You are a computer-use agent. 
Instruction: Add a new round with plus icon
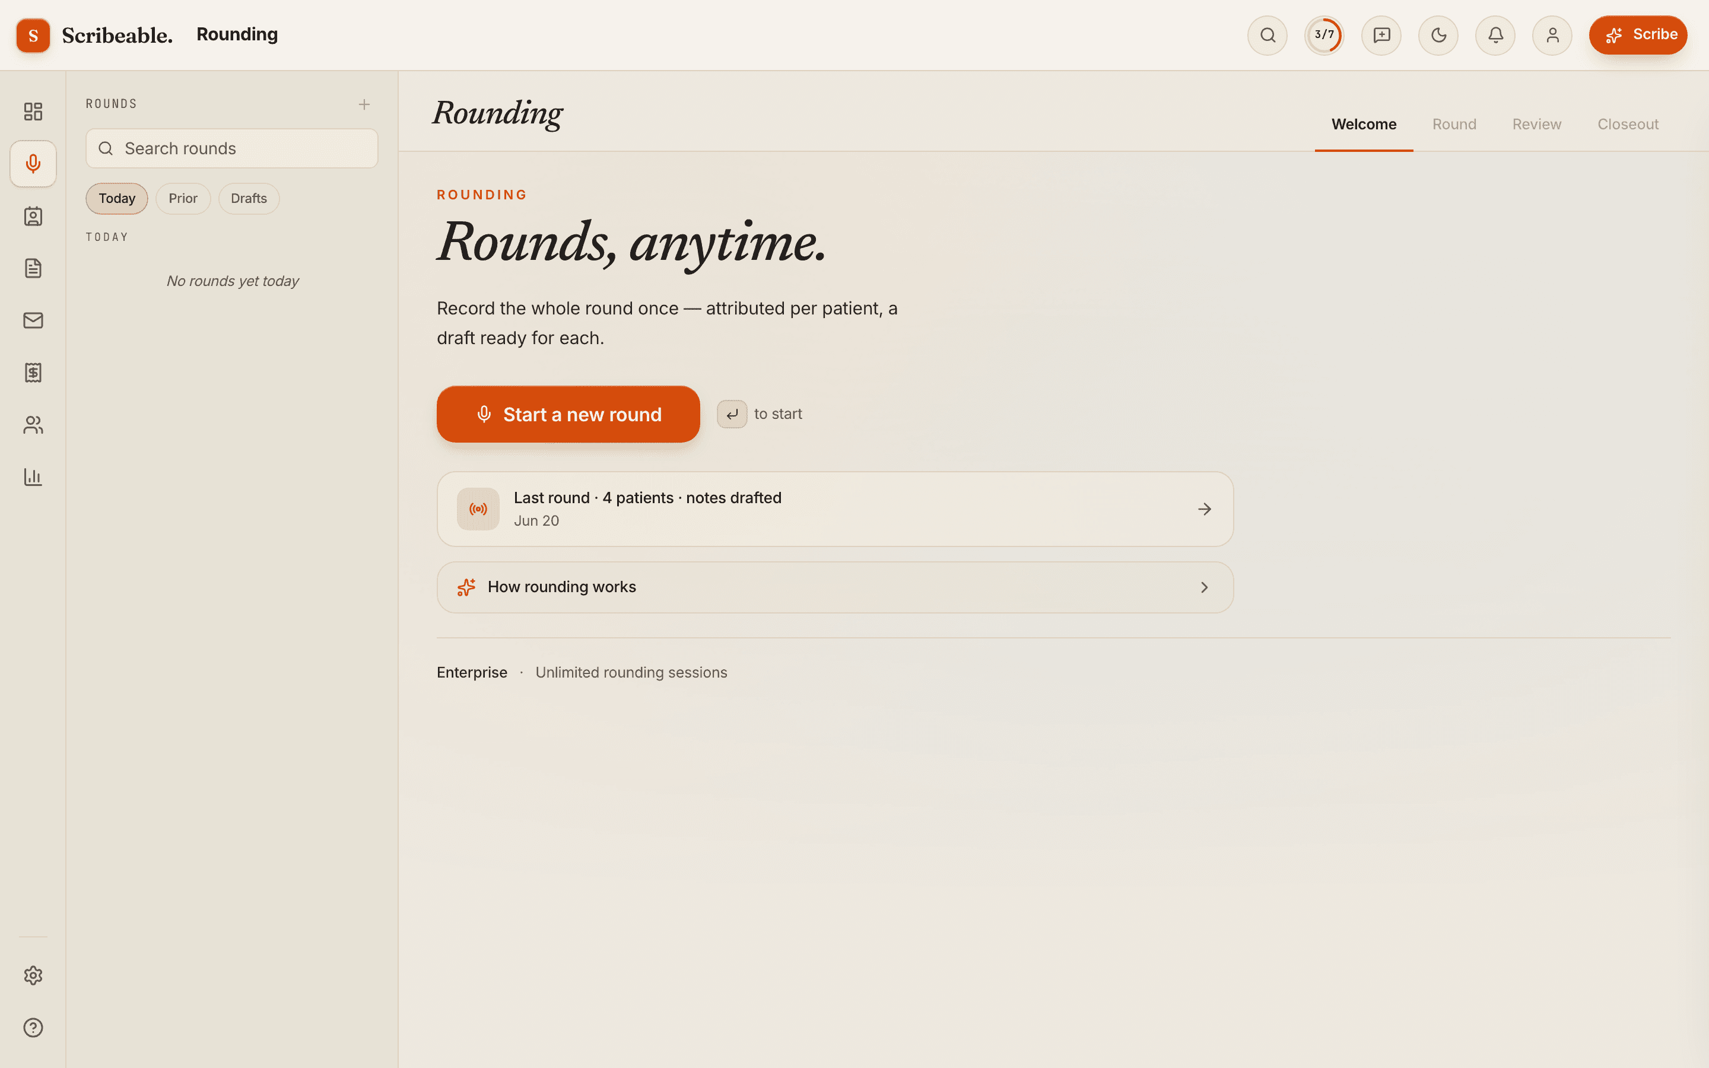tap(364, 104)
